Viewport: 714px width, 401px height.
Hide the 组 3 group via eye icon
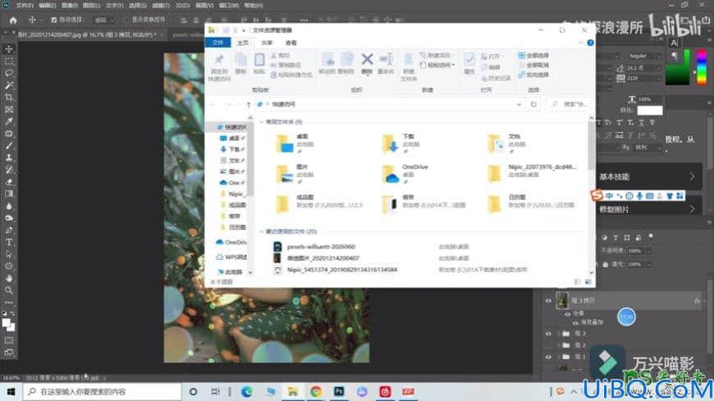click(x=548, y=334)
